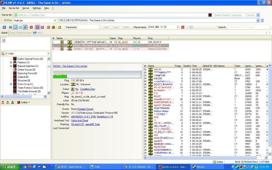Click the FireArms game icon in tree
Viewport: 272px width, 170px height.
tap(15, 62)
